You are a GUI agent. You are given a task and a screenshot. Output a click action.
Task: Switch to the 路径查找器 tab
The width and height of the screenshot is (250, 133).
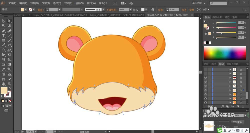coord(232,64)
